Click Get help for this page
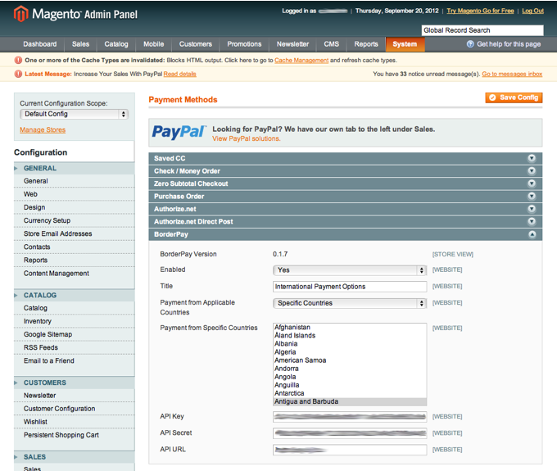This screenshot has width=557, height=471. (x=509, y=44)
